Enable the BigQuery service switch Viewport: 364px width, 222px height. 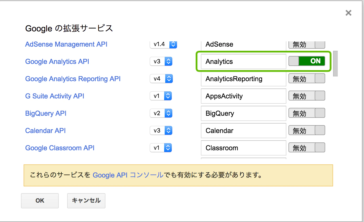pyautogui.click(x=307, y=113)
